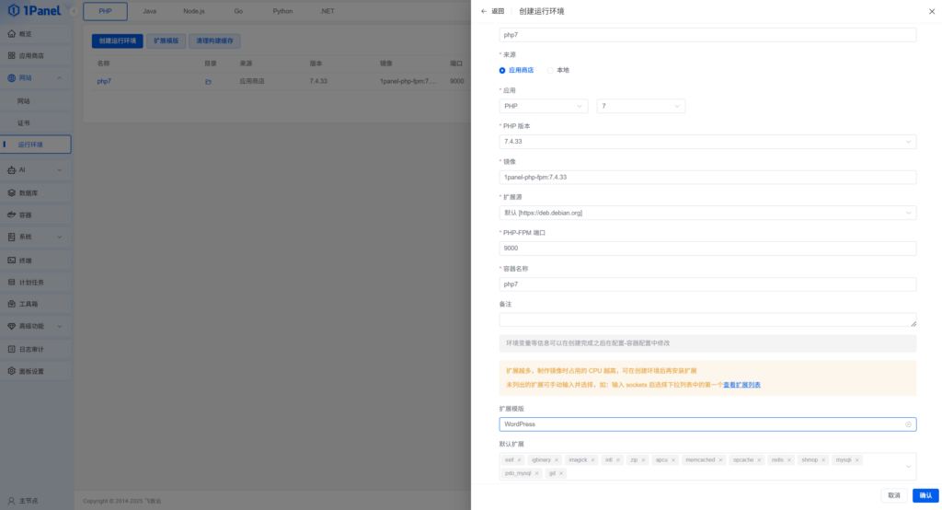Click the globe icon beside 网站
The width and height of the screenshot is (942, 510).
pyautogui.click(x=11, y=77)
